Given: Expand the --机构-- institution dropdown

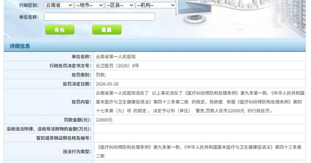Looking at the screenshot, I should coord(156,5).
